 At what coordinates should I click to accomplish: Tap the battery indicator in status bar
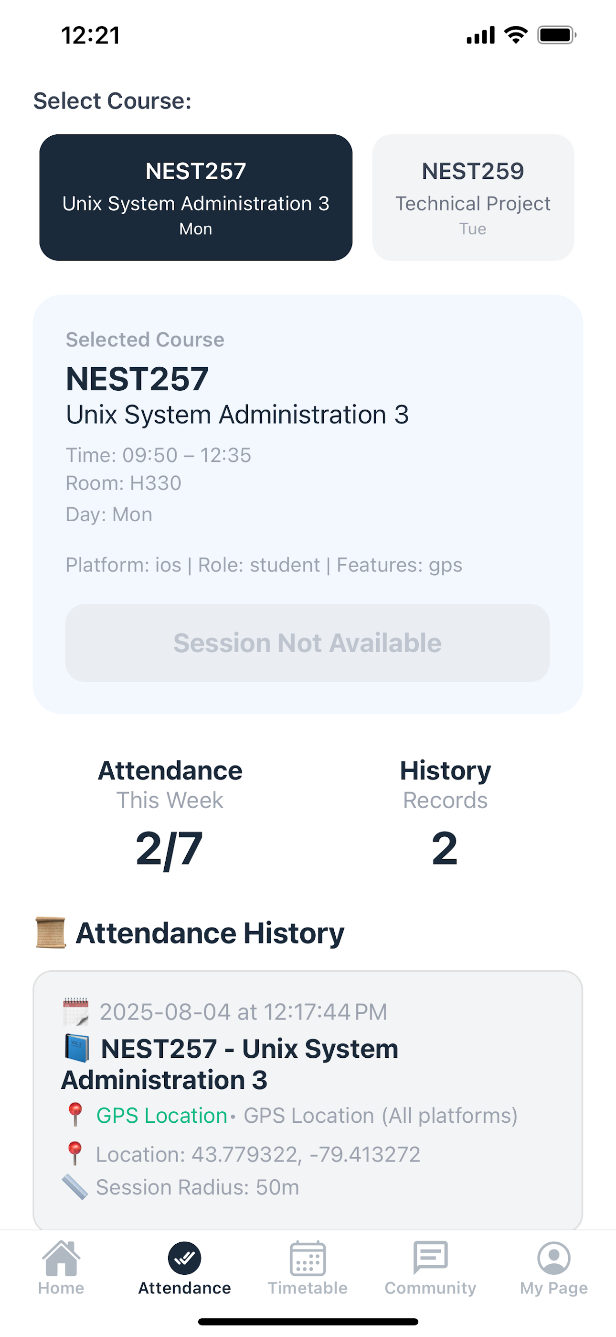(x=556, y=35)
